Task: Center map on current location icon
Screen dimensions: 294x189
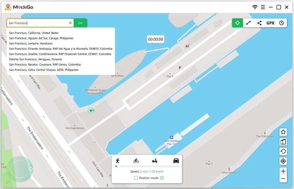Action: click(x=283, y=161)
